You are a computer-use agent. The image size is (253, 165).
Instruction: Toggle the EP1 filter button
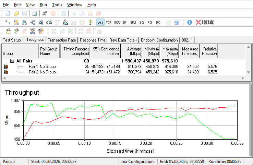click(125, 22)
